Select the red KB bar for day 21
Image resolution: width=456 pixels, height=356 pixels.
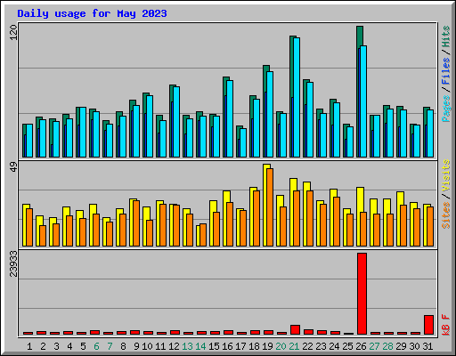[x=295, y=330]
